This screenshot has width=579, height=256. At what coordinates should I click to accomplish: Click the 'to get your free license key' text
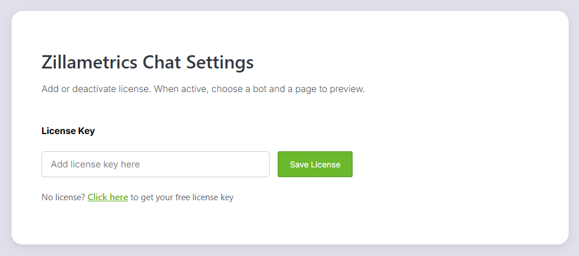[182, 197]
